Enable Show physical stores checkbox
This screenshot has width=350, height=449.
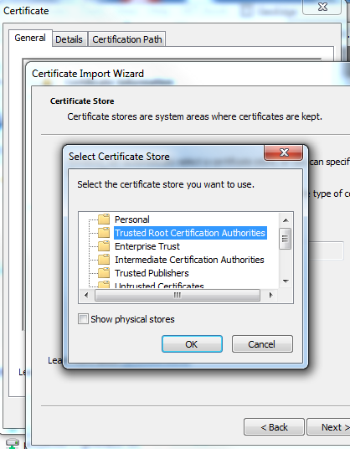(x=83, y=318)
